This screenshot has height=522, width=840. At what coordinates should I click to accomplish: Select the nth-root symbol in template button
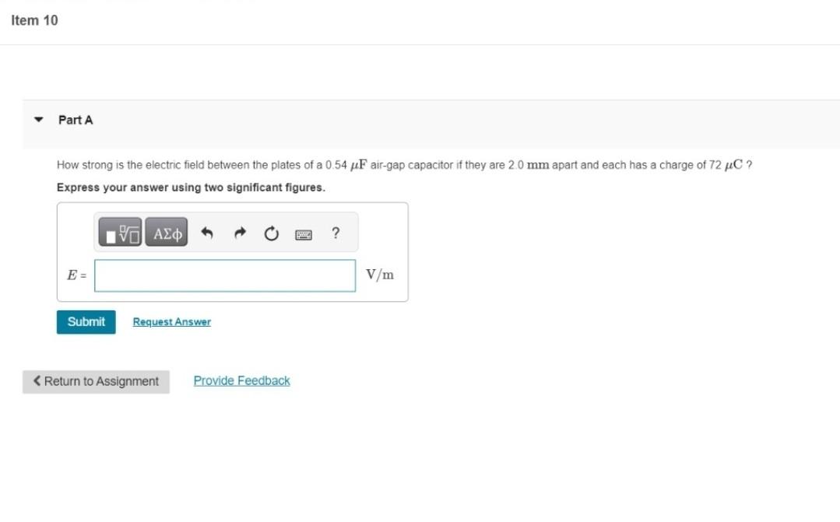point(125,231)
